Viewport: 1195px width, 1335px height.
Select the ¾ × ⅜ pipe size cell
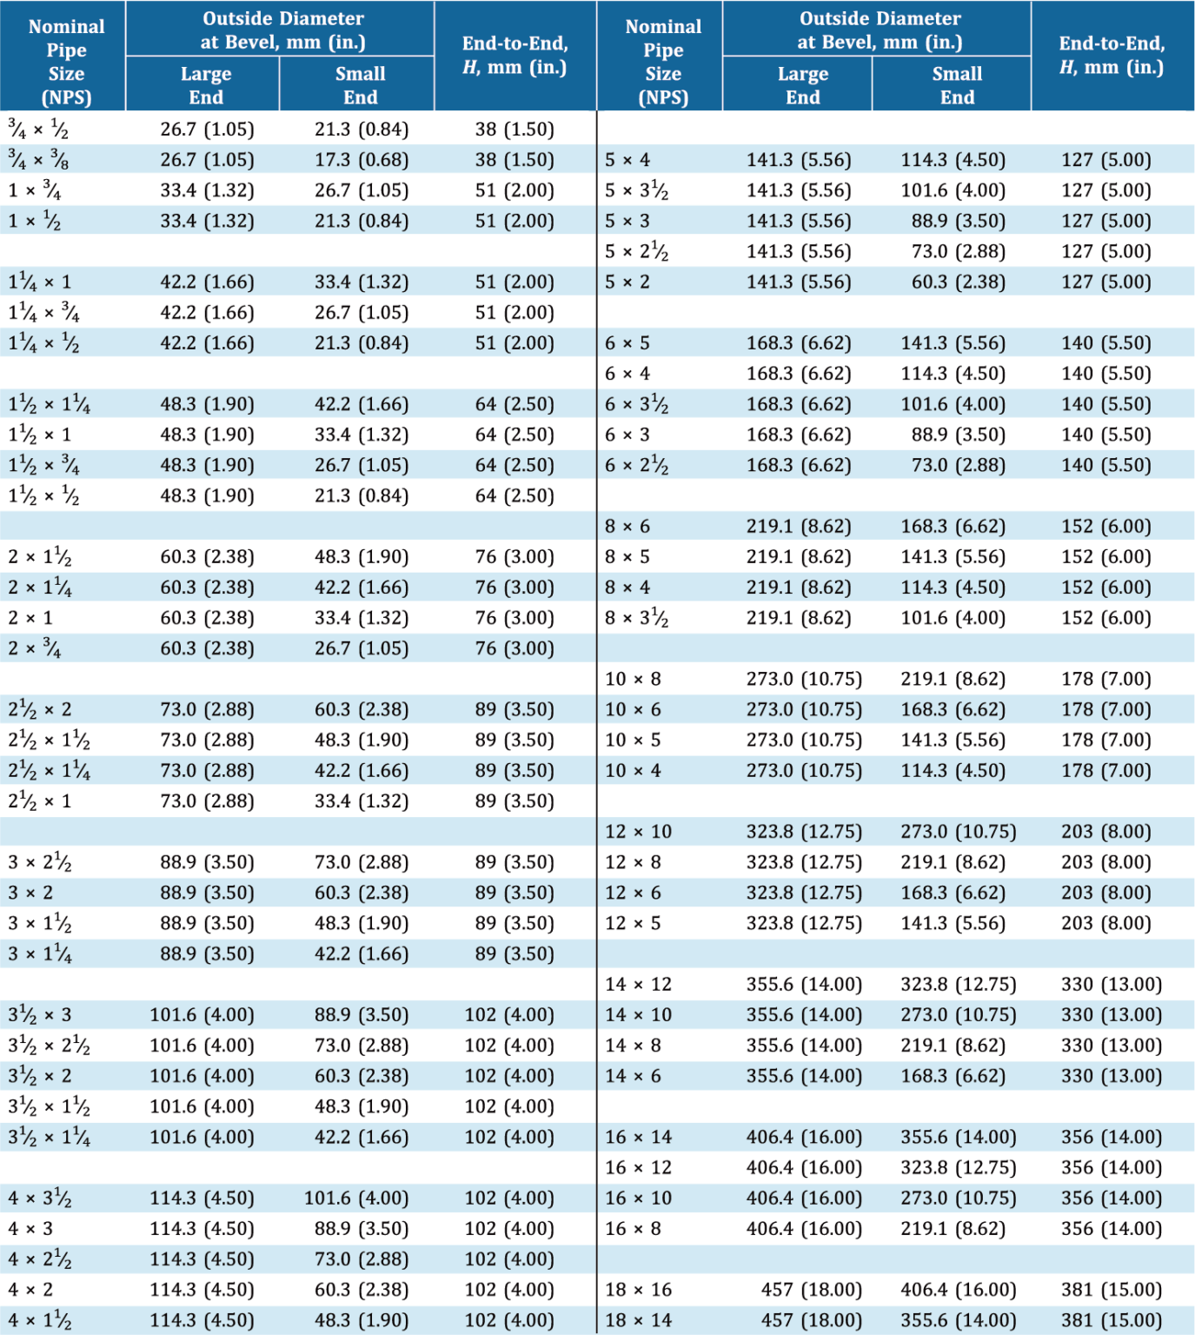tap(38, 160)
